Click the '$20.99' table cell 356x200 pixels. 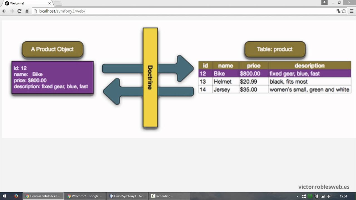[x=254, y=82]
